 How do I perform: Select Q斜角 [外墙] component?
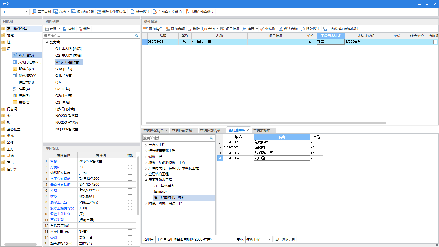(65, 109)
